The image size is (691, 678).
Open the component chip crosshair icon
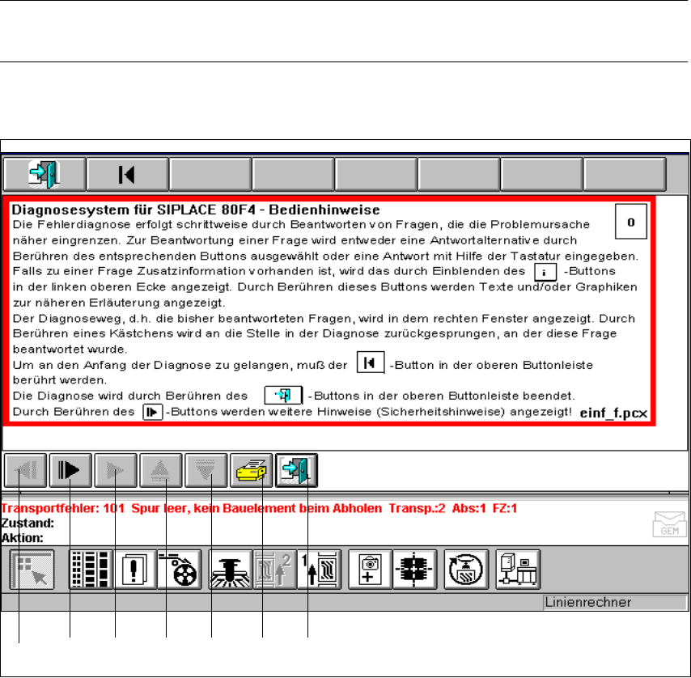(414, 570)
